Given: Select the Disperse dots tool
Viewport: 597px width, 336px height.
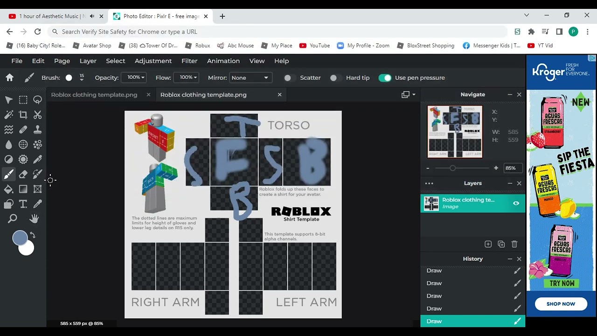Looking at the screenshot, I should click(x=38, y=145).
